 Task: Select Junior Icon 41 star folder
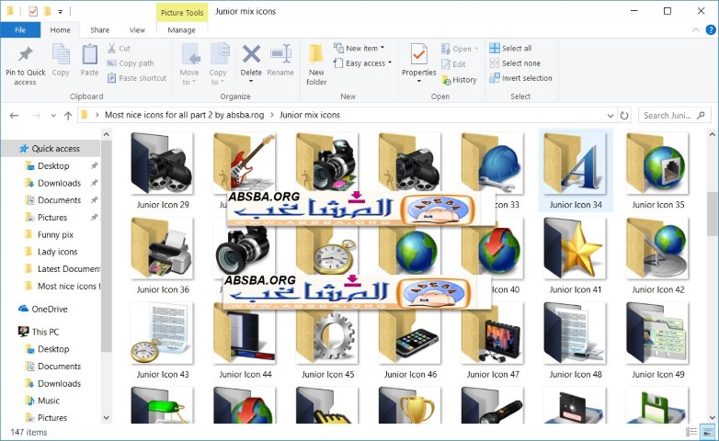point(575,248)
